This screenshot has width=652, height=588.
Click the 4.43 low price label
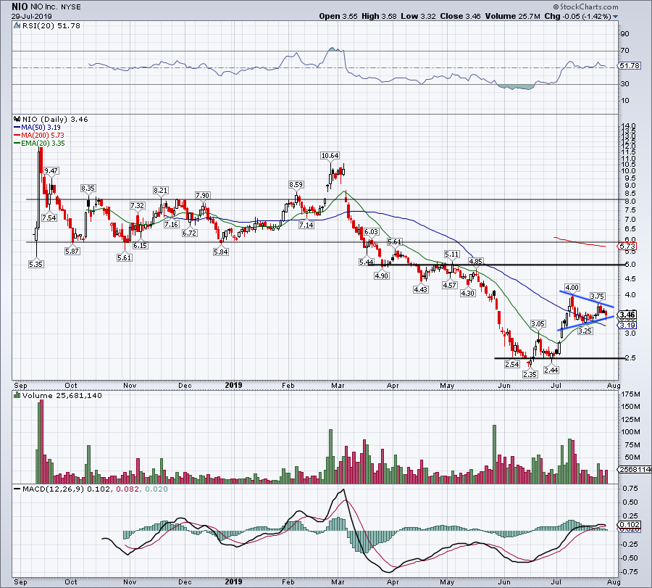(x=420, y=289)
